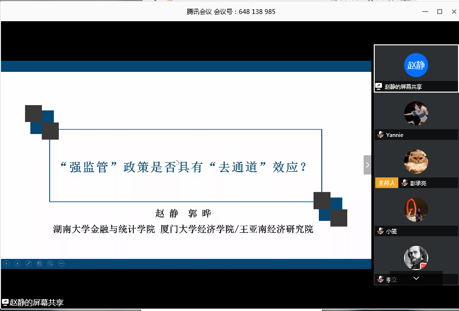Click muted microphone icon next to 彭承亮

pyautogui.click(x=405, y=183)
